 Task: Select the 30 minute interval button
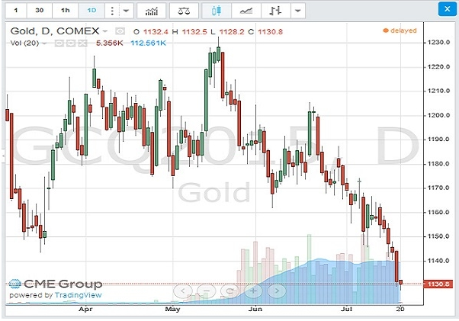pos(39,11)
